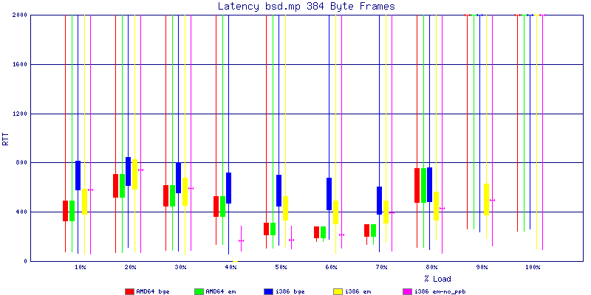Image resolution: width=591 pixels, height=295 pixels.
Task: Click the magenta i386 em-no_ppb legend swatch
Action: point(408,291)
